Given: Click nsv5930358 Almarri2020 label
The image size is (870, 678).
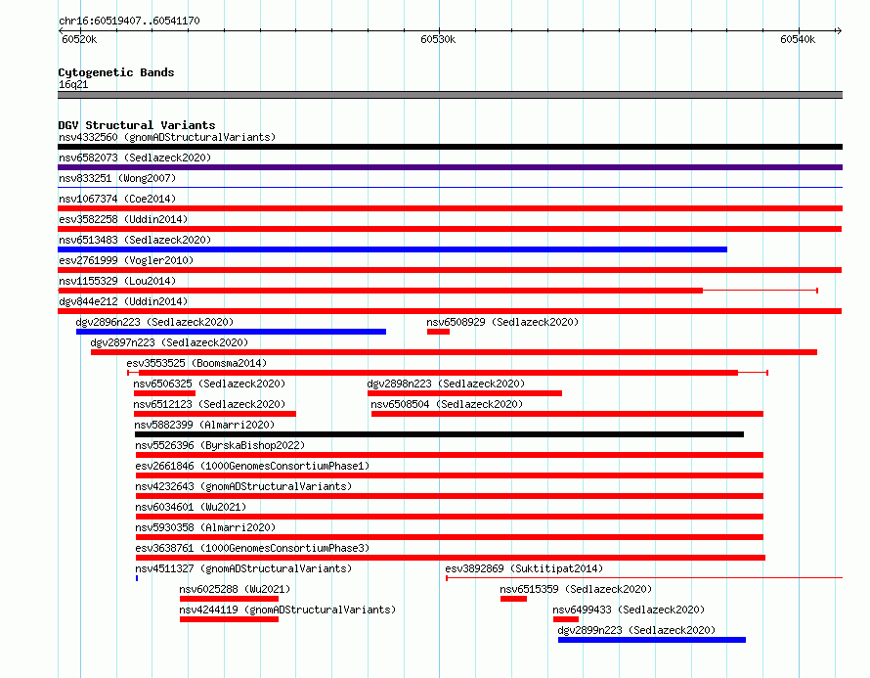Looking at the screenshot, I should [205, 527].
